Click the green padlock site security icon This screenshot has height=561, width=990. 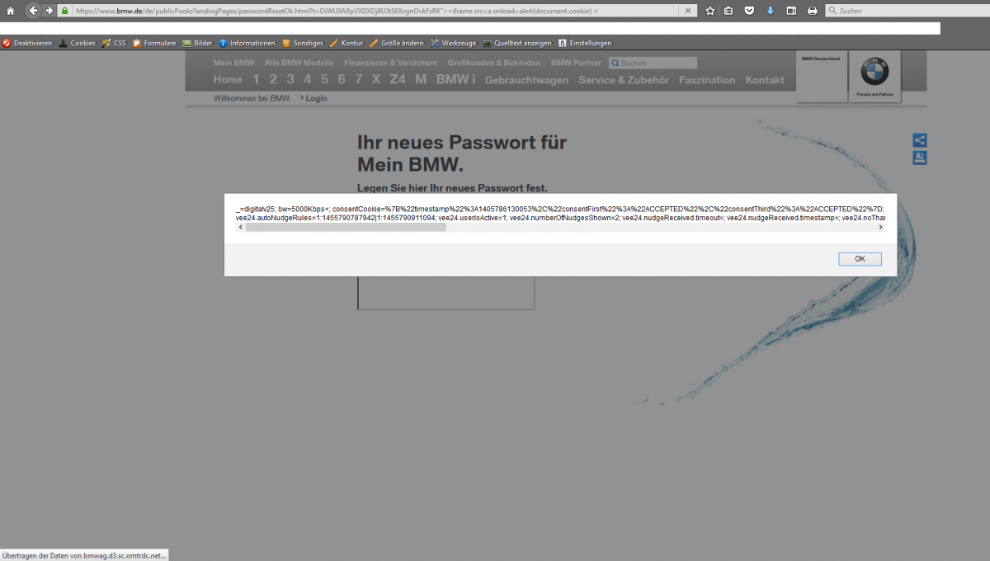pyautogui.click(x=64, y=11)
